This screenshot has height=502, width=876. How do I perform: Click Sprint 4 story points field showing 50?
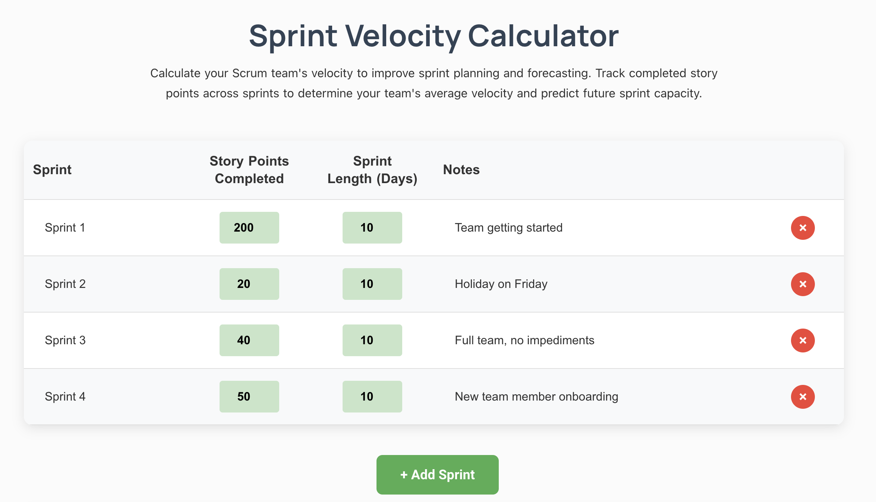[x=249, y=397]
